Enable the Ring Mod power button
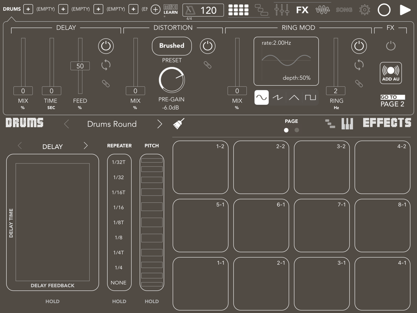The height and width of the screenshot is (313, 417). coord(359,46)
